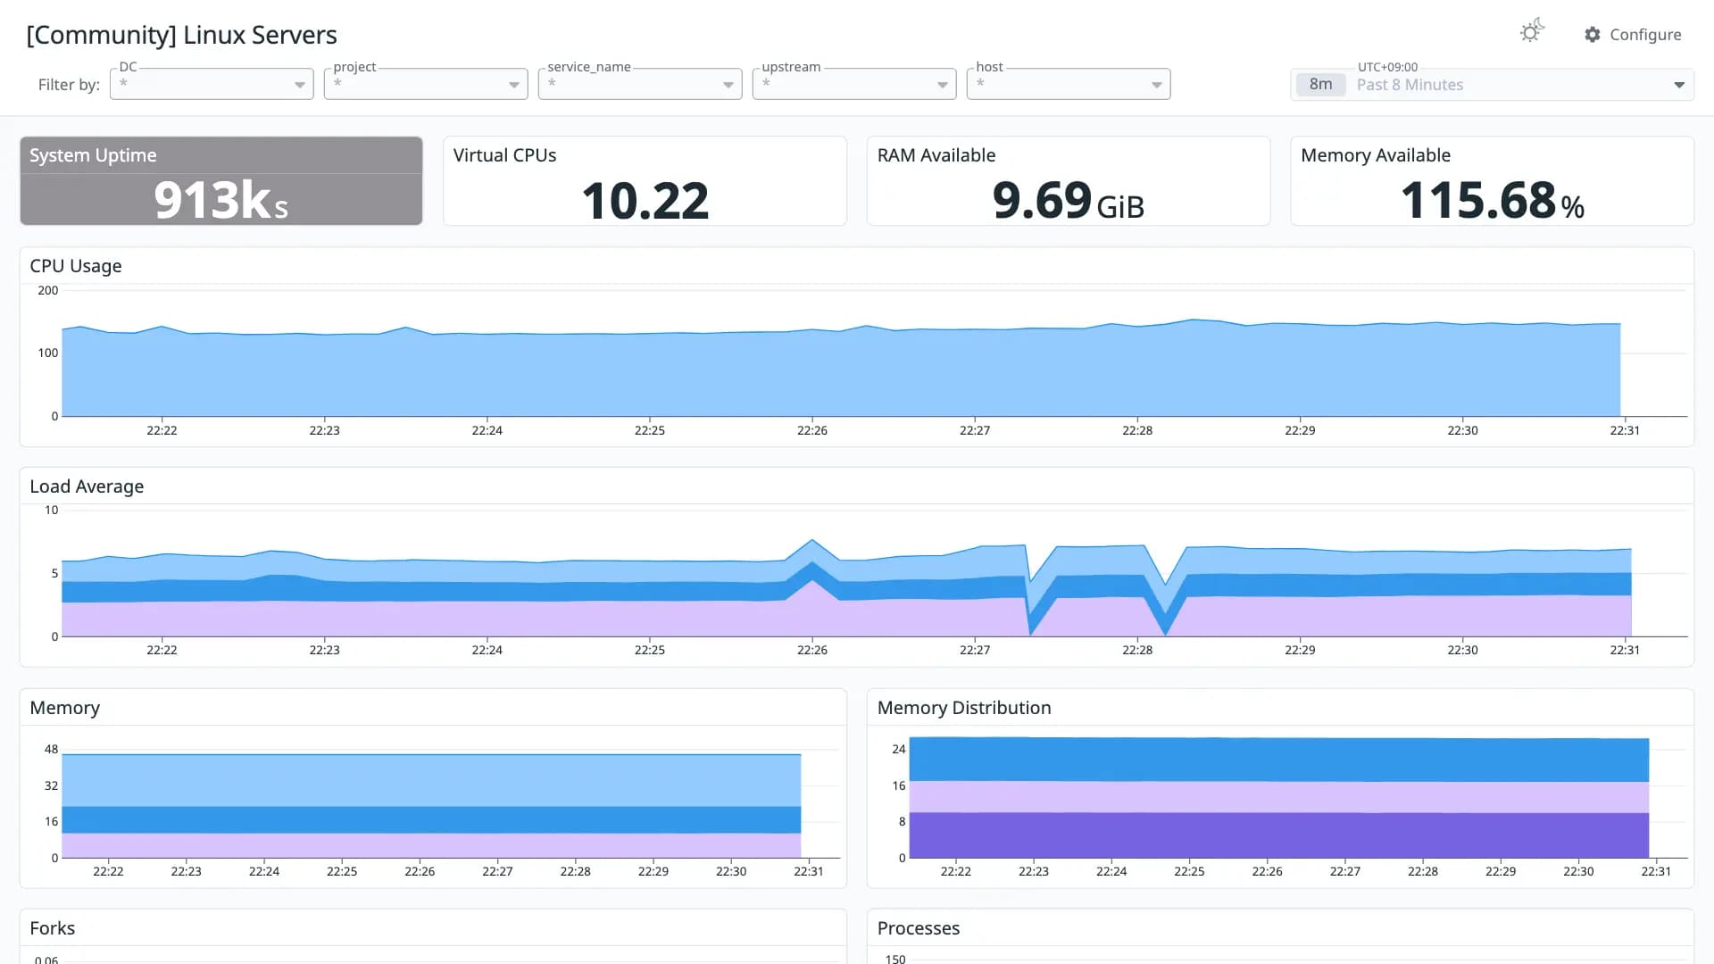Click the Configure gear icon
Image resolution: width=1714 pixels, height=964 pixels.
1593,34
